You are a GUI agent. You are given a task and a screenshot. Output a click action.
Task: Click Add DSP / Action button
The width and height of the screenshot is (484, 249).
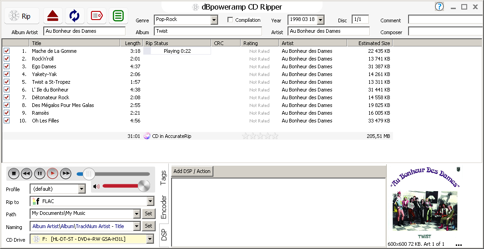(192, 171)
